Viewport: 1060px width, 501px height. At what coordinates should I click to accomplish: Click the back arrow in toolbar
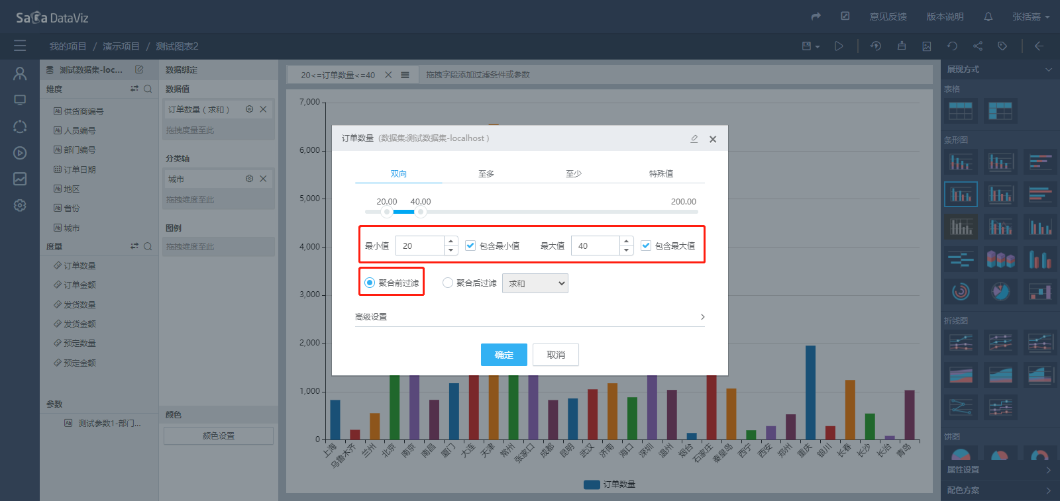point(1039,46)
